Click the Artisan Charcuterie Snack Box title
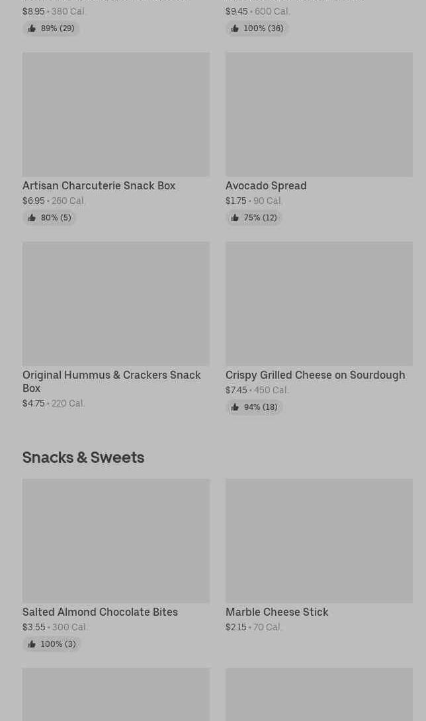The width and height of the screenshot is (426, 721). tap(99, 186)
